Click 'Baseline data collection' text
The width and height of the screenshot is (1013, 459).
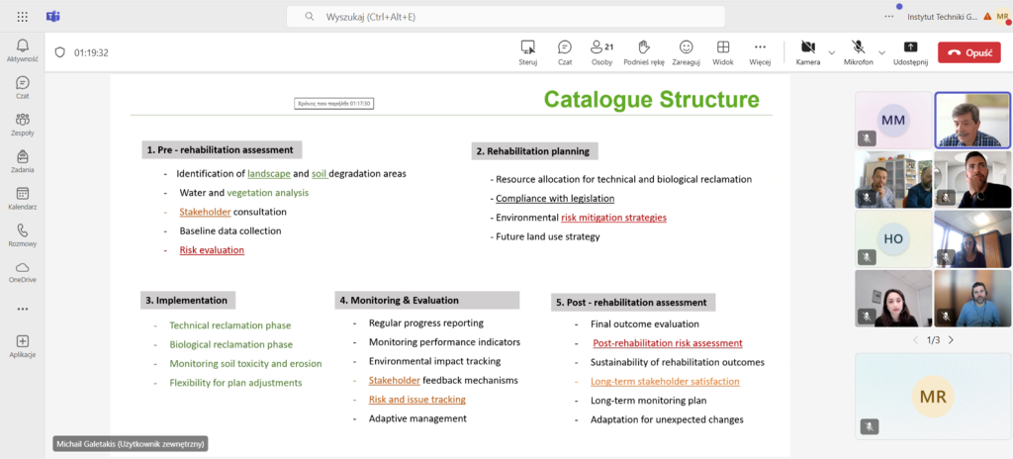[230, 230]
